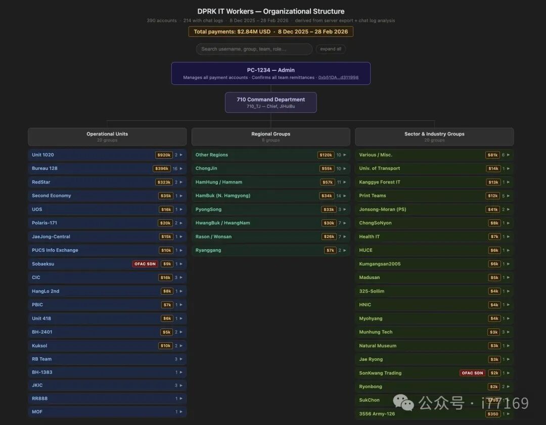The image size is (546, 425).
Task: Click the $81k badge on Various / Misc.
Action: [x=493, y=155]
